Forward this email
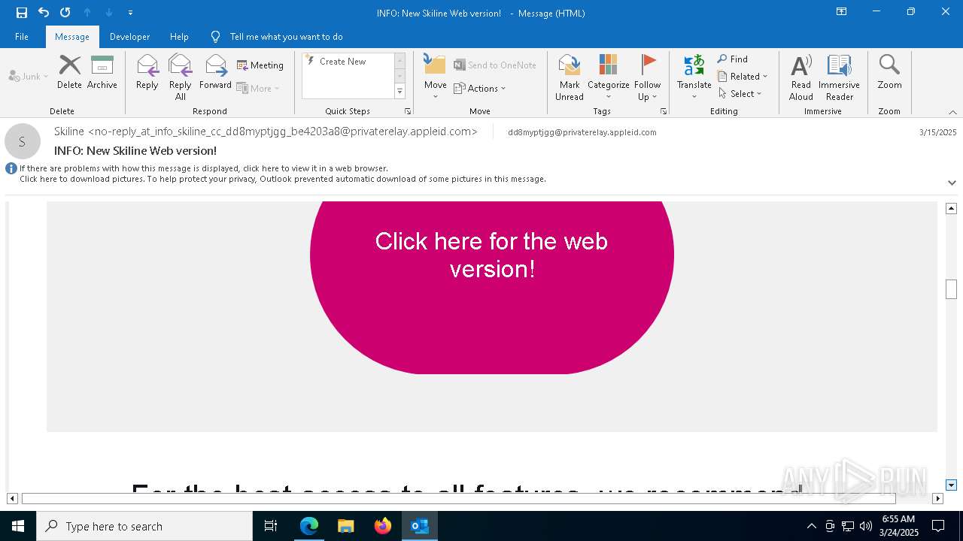Screen dimensions: 963x541 coord(215,73)
